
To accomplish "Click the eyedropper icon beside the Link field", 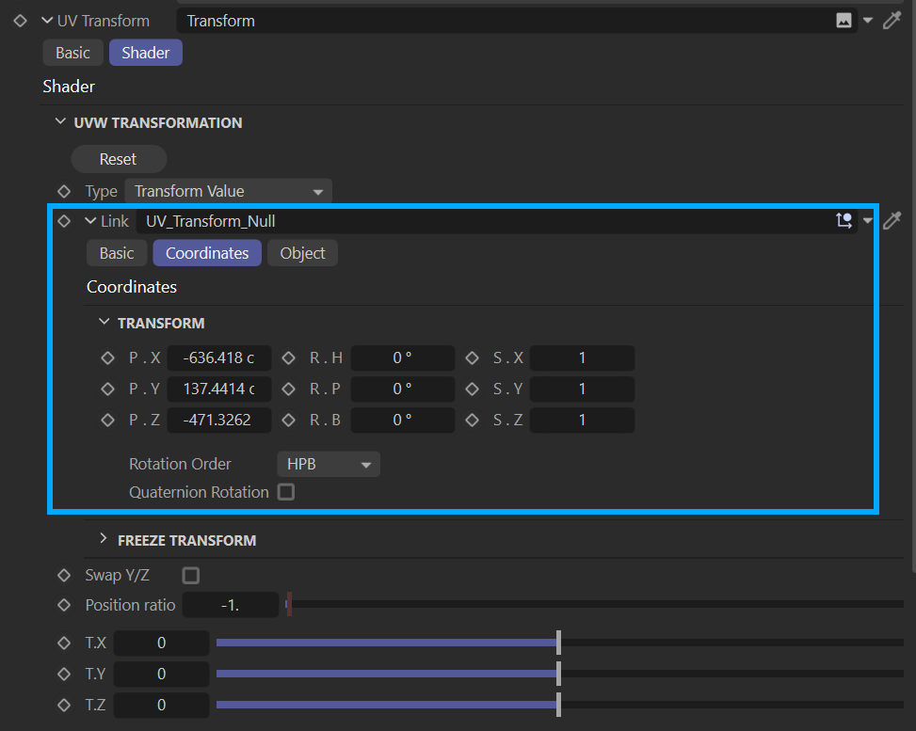I will [892, 221].
